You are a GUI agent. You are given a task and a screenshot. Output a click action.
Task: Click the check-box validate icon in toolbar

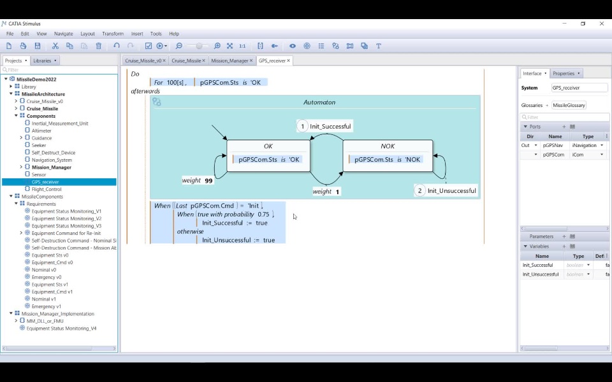pyautogui.click(x=149, y=46)
